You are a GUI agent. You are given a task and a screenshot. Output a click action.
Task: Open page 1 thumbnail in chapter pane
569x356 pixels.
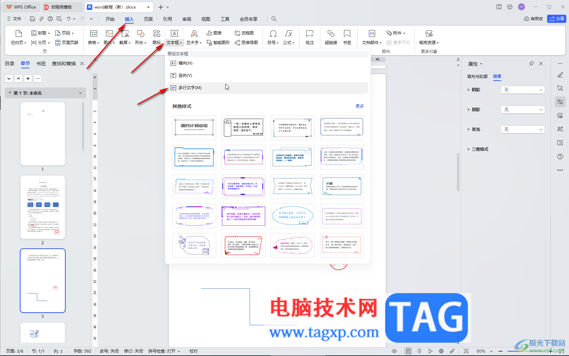pos(42,134)
